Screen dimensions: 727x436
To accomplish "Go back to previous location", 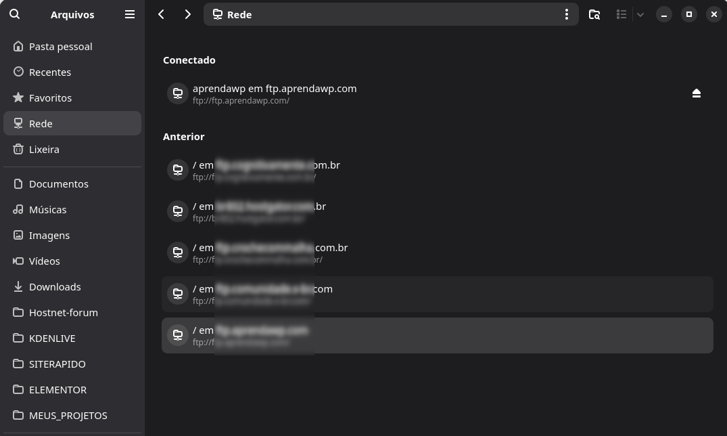I will click(x=161, y=14).
